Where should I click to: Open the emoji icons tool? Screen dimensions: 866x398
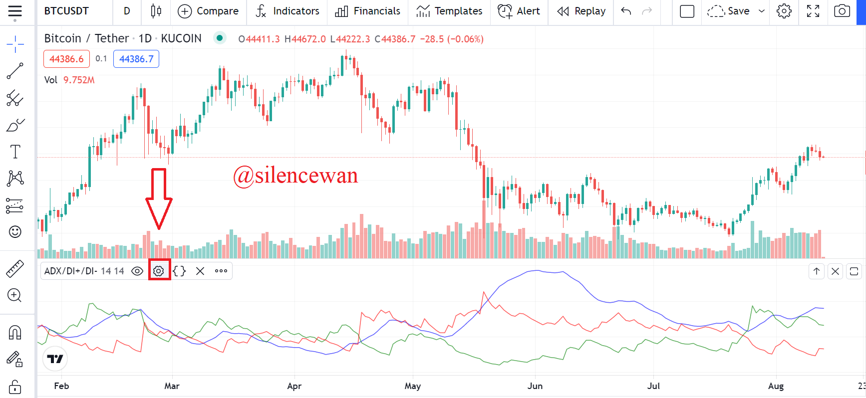pyautogui.click(x=15, y=231)
